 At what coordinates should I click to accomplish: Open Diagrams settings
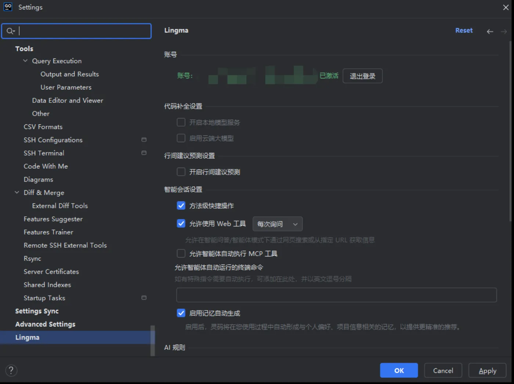point(38,179)
